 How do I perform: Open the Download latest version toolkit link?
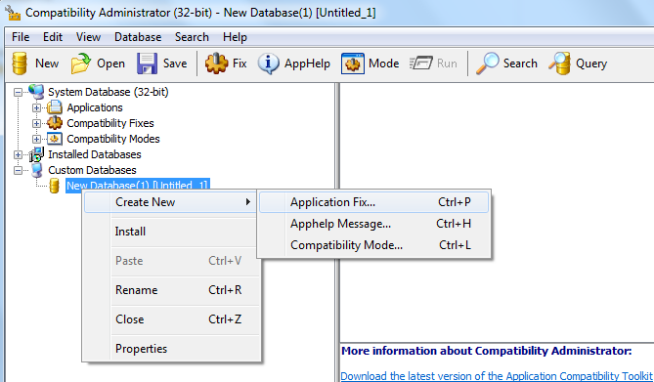coord(497,376)
